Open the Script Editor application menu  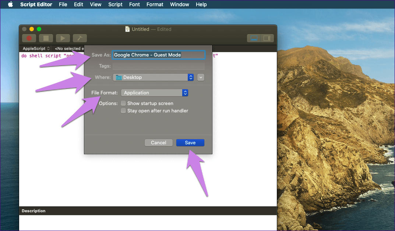pos(36,4)
